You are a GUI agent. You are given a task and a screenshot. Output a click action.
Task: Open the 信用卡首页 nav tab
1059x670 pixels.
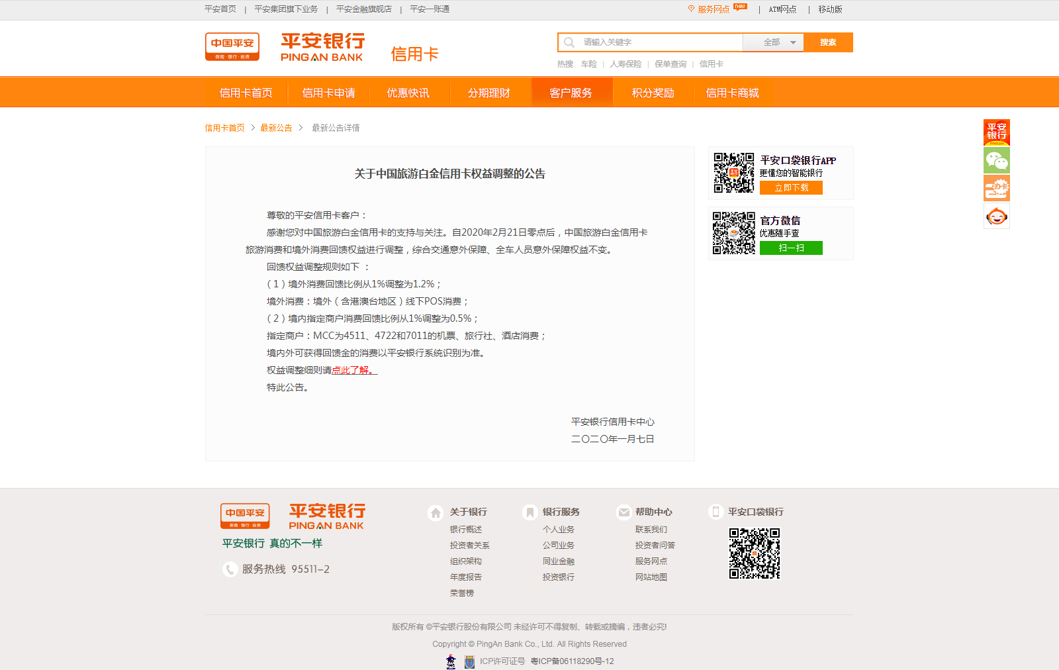tap(246, 93)
